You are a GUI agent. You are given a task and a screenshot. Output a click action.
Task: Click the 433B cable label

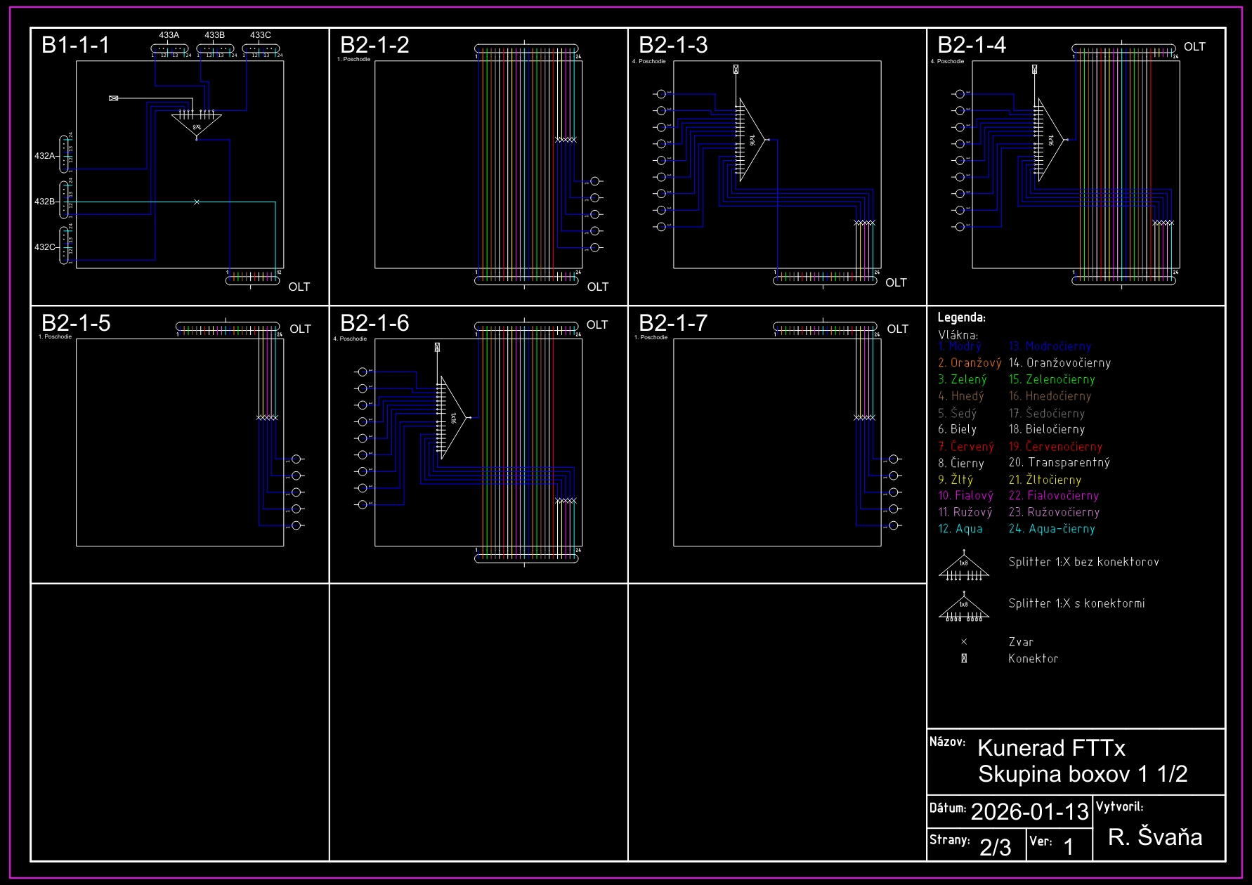214,35
